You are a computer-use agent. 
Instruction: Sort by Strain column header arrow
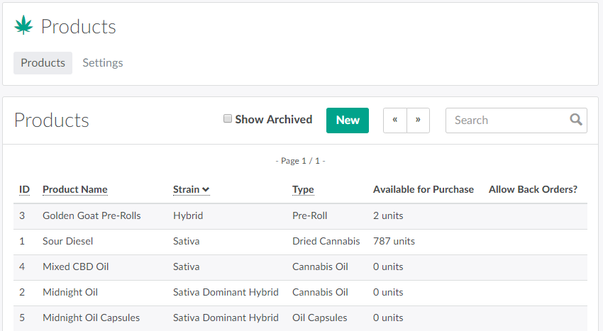[x=206, y=189]
